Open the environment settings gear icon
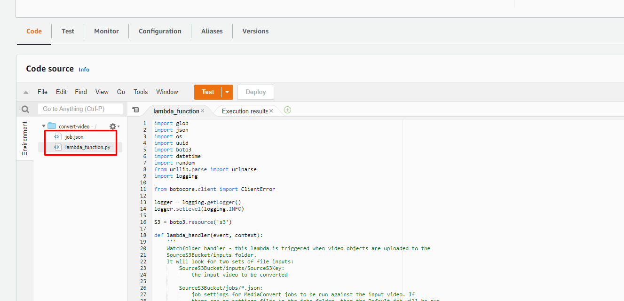This screenshot has height=301, width=624. 113,127
